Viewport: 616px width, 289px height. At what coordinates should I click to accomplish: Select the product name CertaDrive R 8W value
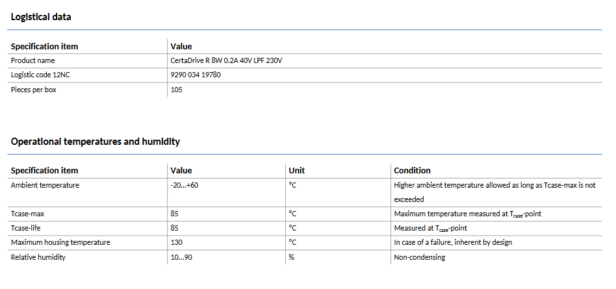coord(226,60)
